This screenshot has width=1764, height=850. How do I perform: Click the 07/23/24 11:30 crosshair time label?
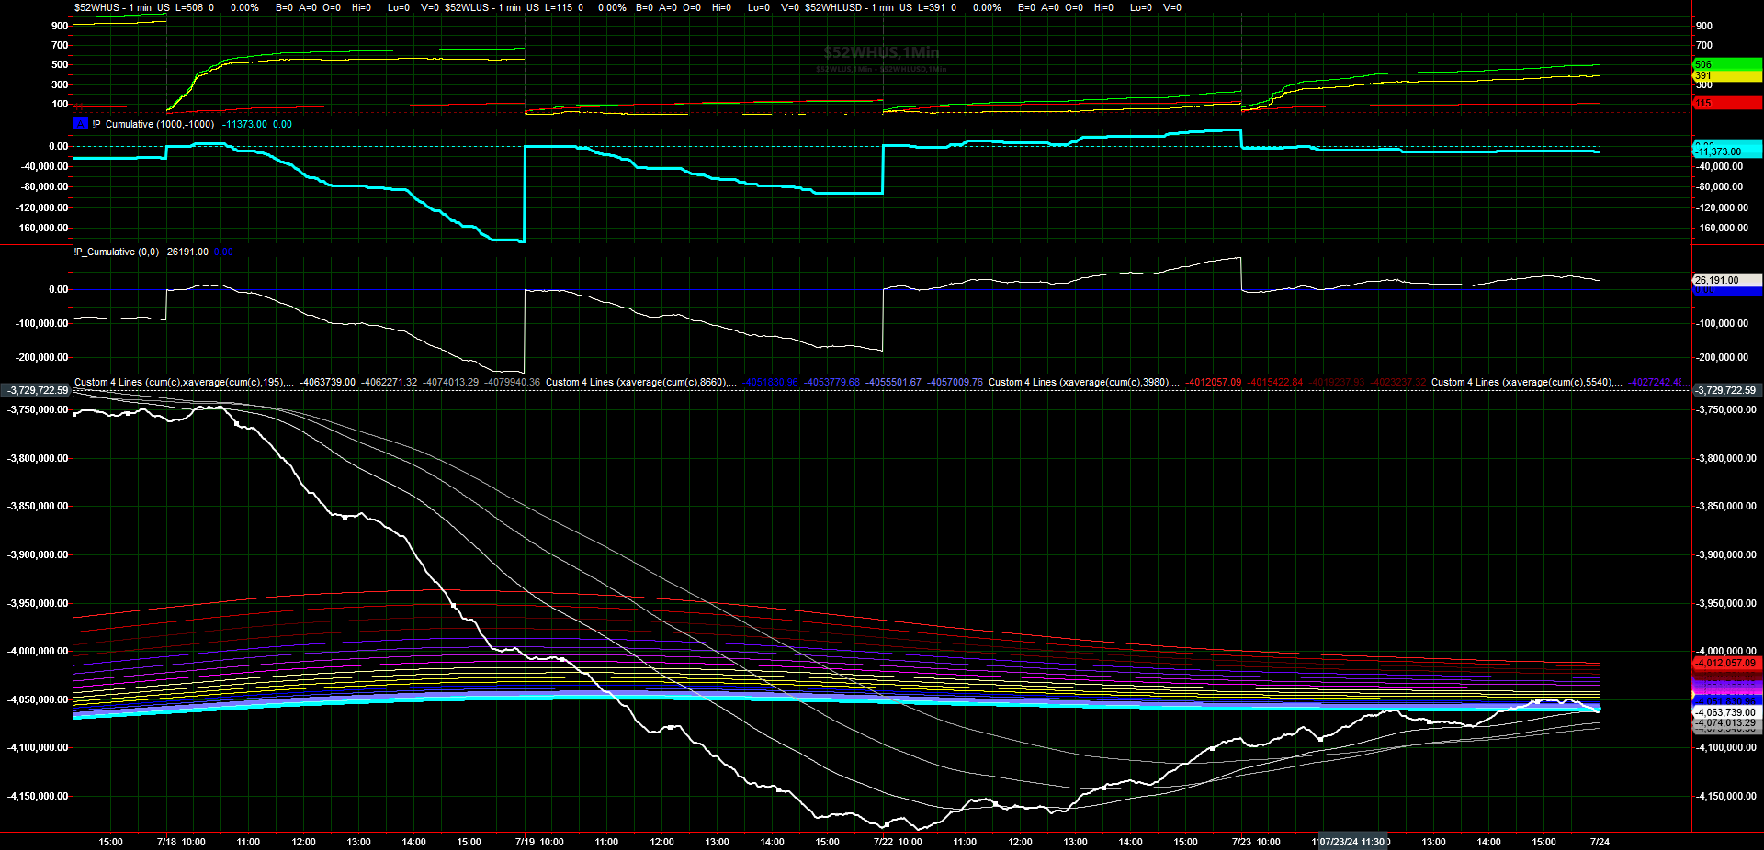(1351, 842)
